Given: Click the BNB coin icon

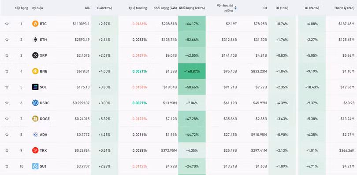Looking at the screenshot, I should click(35, 71).
